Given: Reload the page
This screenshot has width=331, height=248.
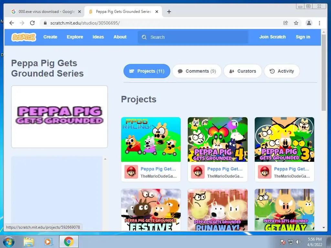Looking at the screenshot, I should (x=32, y=23).
